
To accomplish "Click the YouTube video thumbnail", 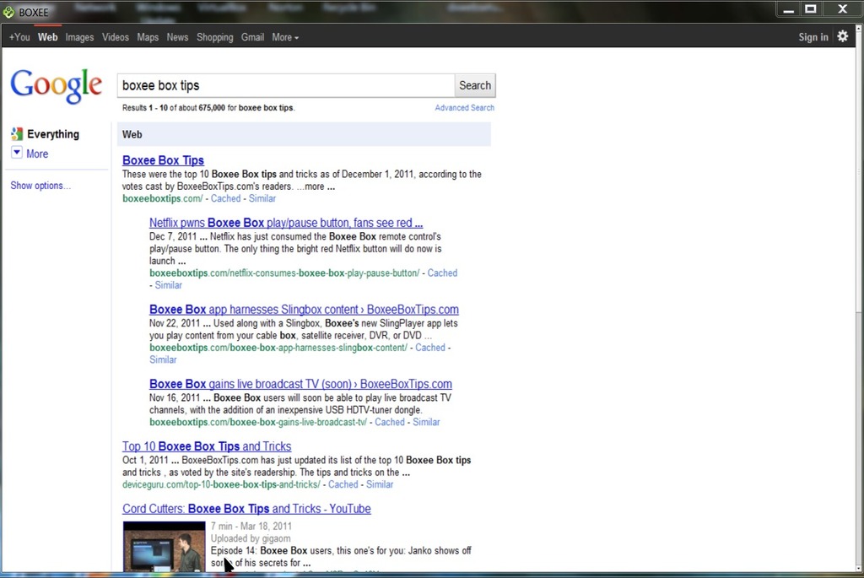I will tap(165, 546).
